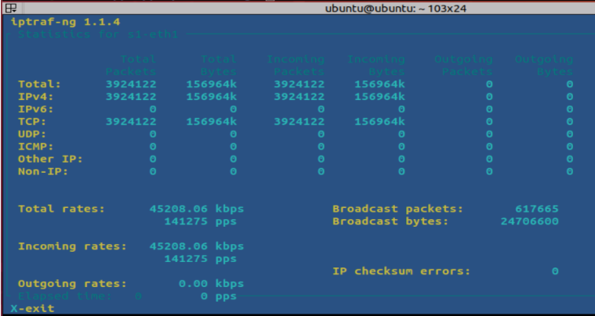The image size is (595, 316).
Task: Click the 'Statistics for s1-eth1' panel title
Action: point(98,34)
